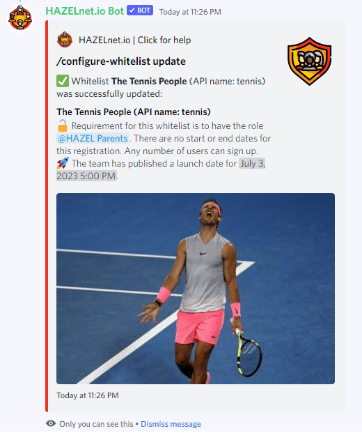Dismiss the ephemeral message
The height and width of the screenshot is (440, 362).
(x=171, y=424)
